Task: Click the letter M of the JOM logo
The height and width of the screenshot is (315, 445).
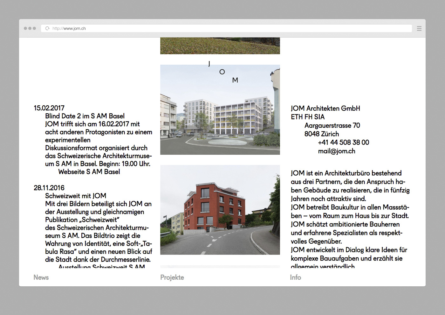Action: point(235,80)
